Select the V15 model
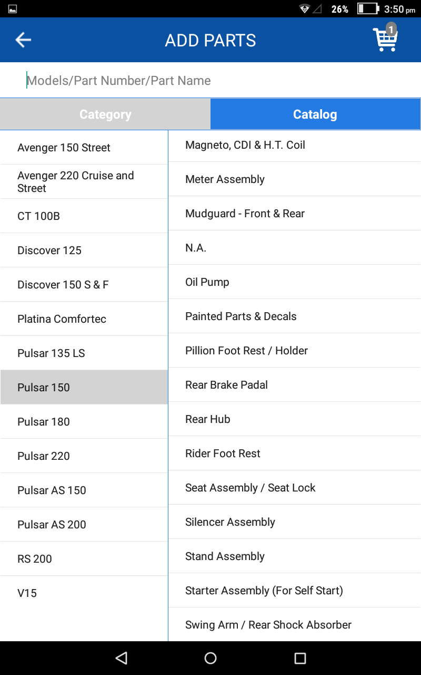The height and width of the screenshot is (675, 421). click(x=84, y=593)
